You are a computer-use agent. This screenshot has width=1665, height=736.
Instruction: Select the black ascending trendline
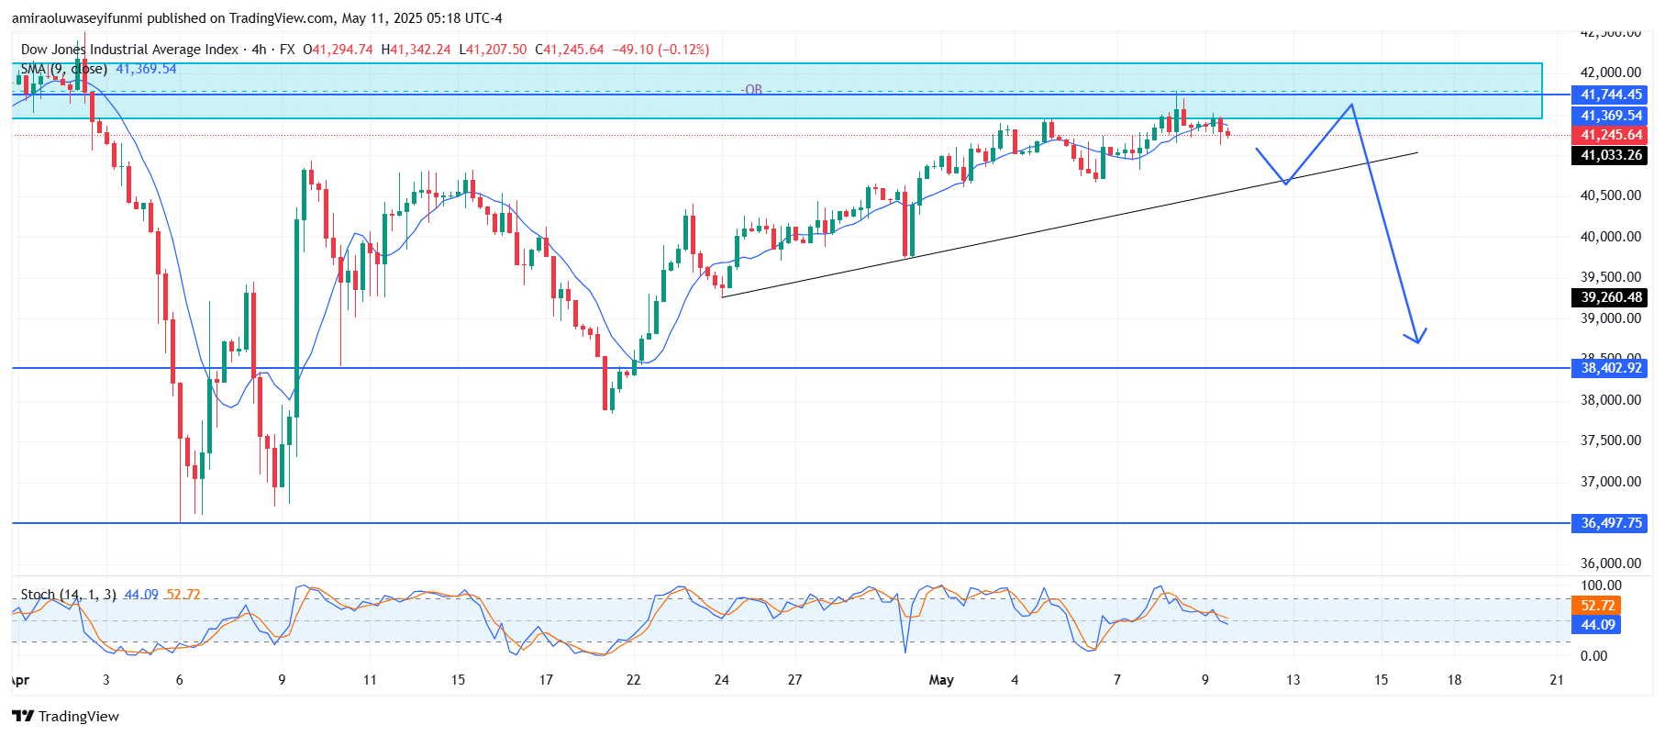point(1070,225)
